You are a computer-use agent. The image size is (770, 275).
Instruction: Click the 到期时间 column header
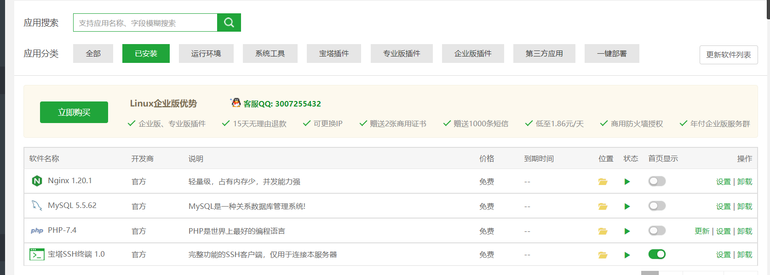539,158
